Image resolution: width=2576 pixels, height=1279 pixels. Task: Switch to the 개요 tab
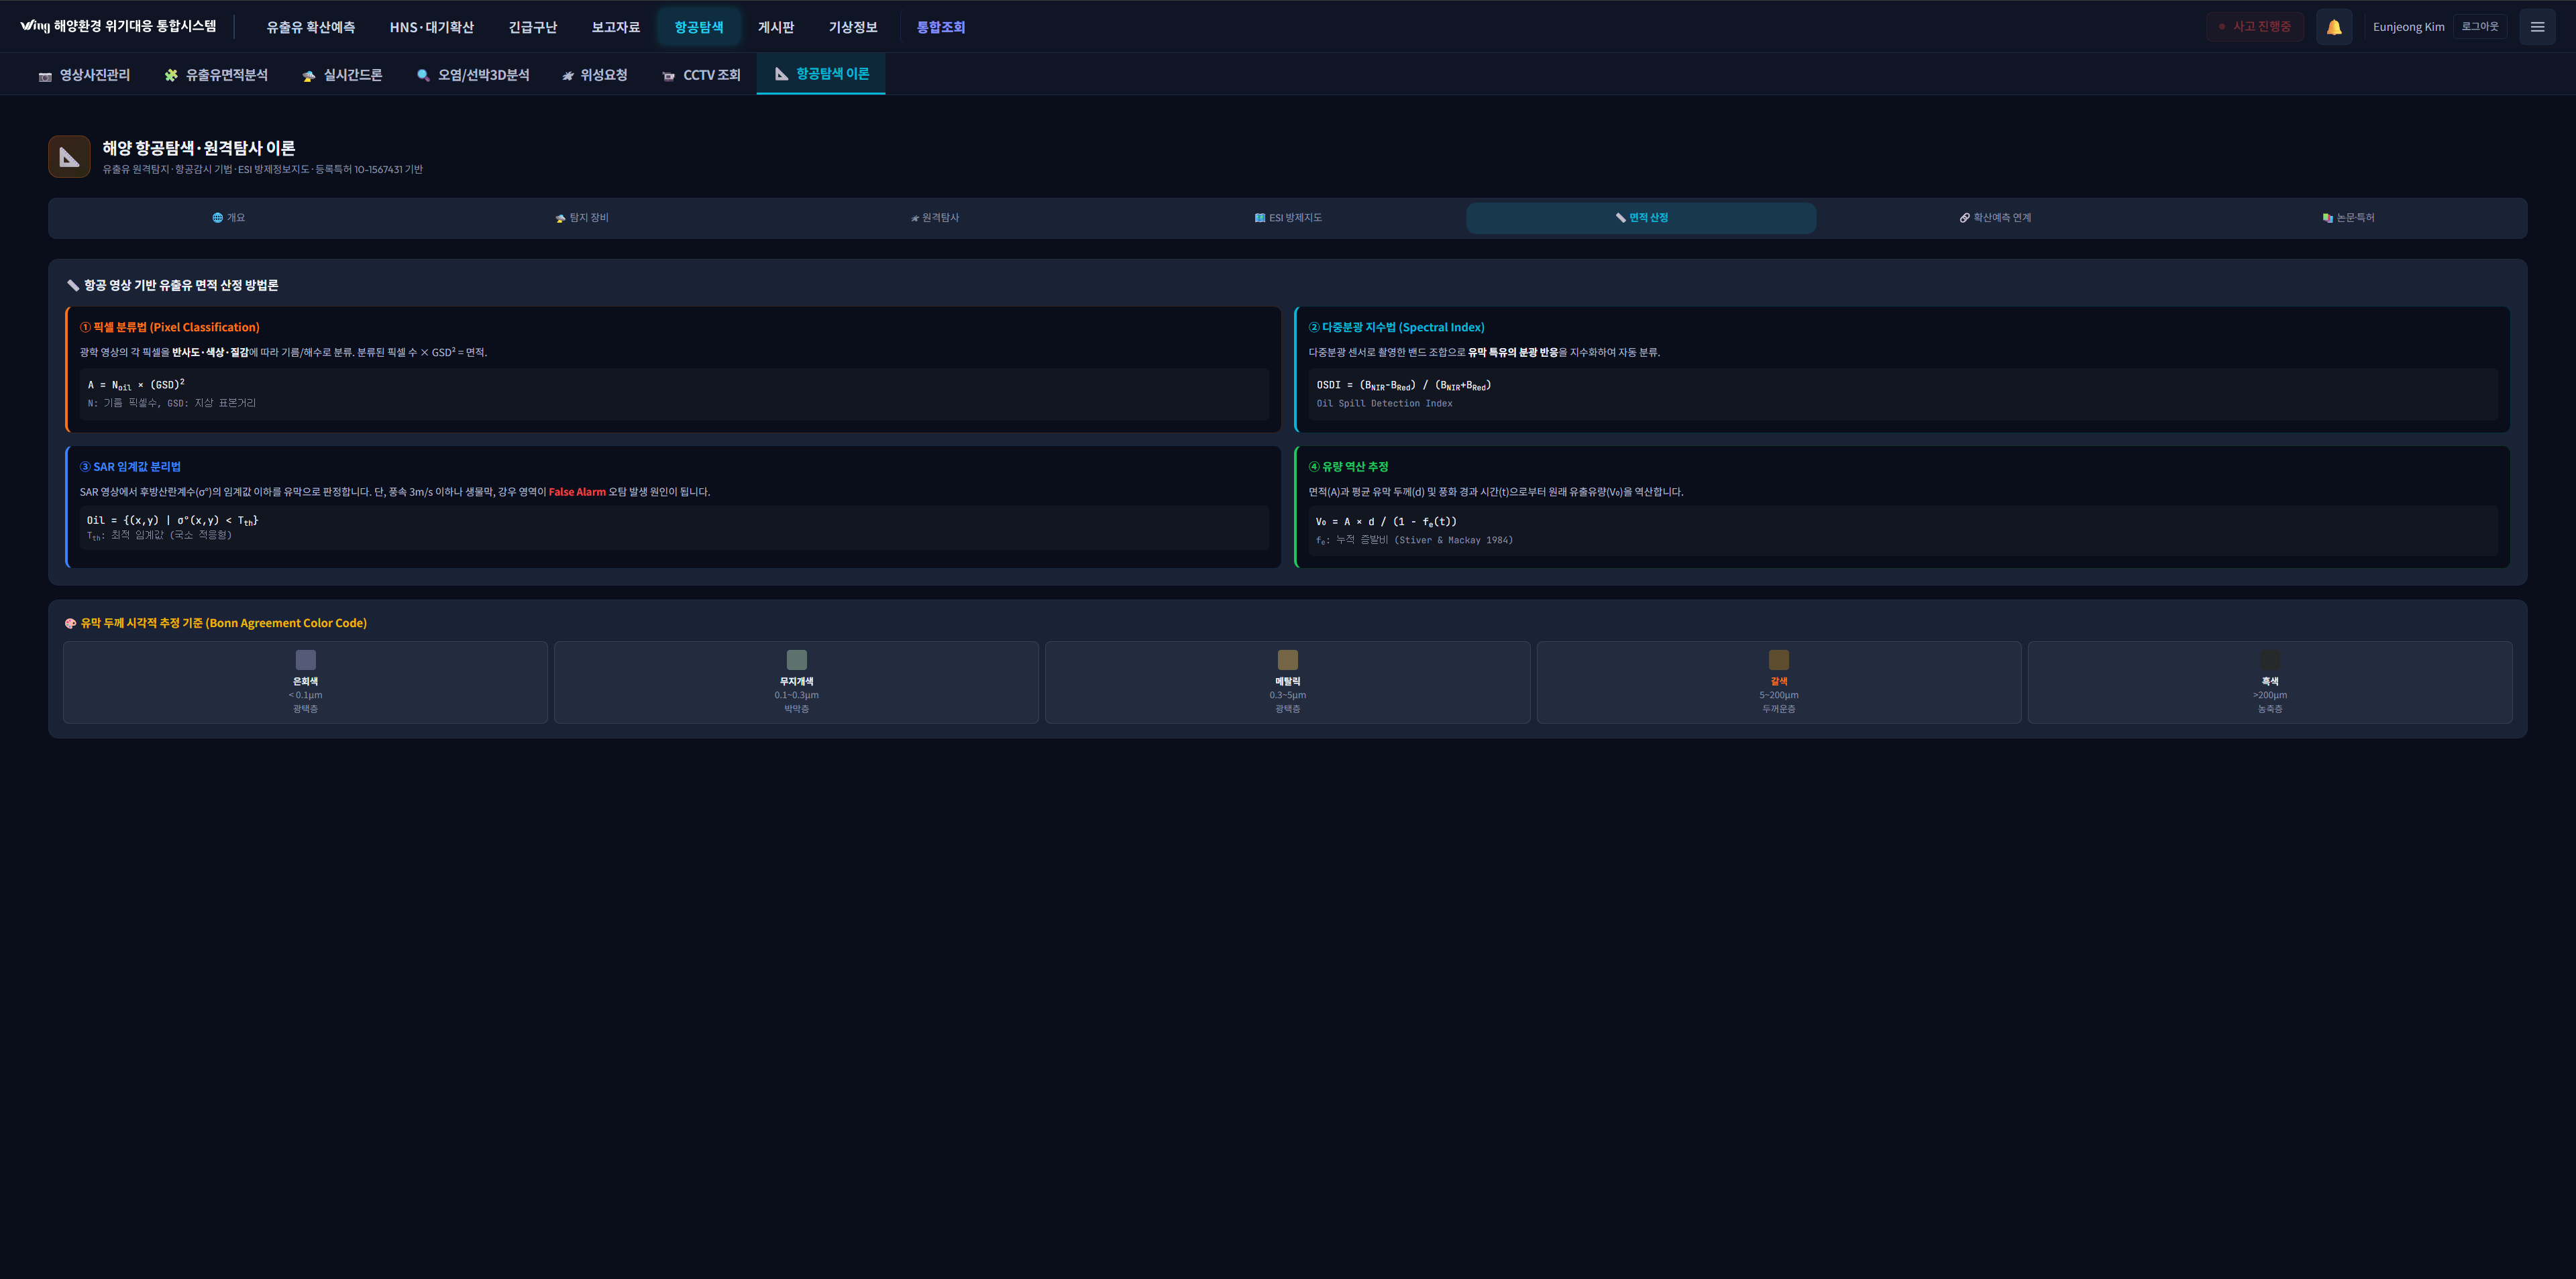(x=229, y=218)
